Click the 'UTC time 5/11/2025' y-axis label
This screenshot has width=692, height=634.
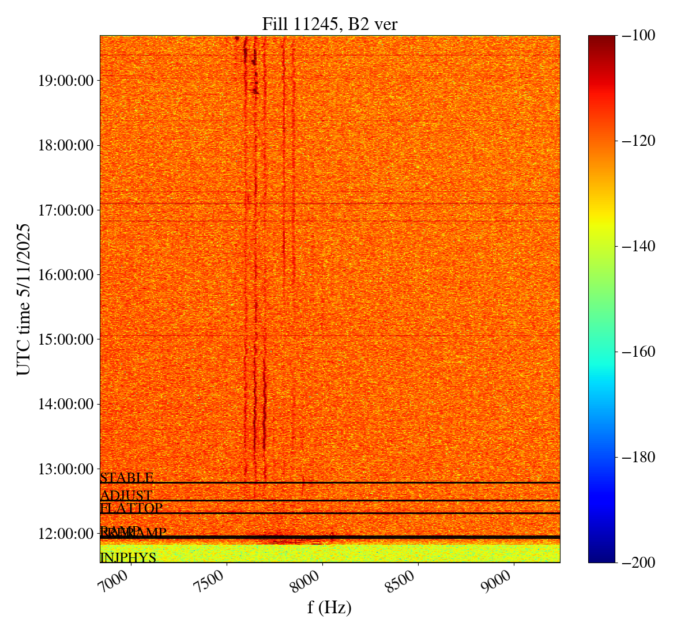(x=24, y=300)
